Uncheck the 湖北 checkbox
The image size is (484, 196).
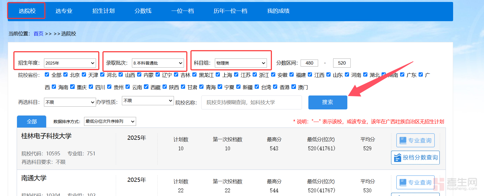[x=365, y=74]
